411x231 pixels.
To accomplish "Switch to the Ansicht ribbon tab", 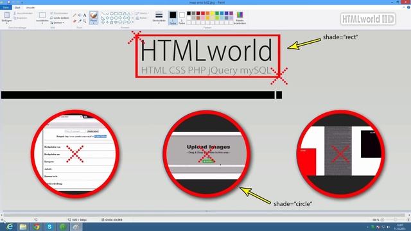I will [x=30, y=8].
